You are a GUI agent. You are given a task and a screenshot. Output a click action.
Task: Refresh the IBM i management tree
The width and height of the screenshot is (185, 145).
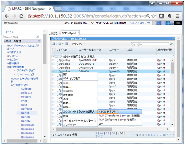point(39,41)
